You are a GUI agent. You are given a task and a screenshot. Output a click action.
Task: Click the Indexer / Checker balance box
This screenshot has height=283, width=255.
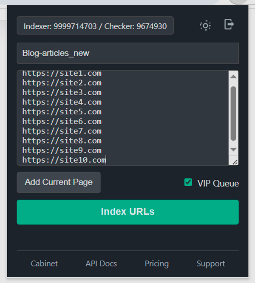95,25
